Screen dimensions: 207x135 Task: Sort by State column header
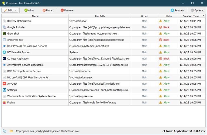coord(168,16)
